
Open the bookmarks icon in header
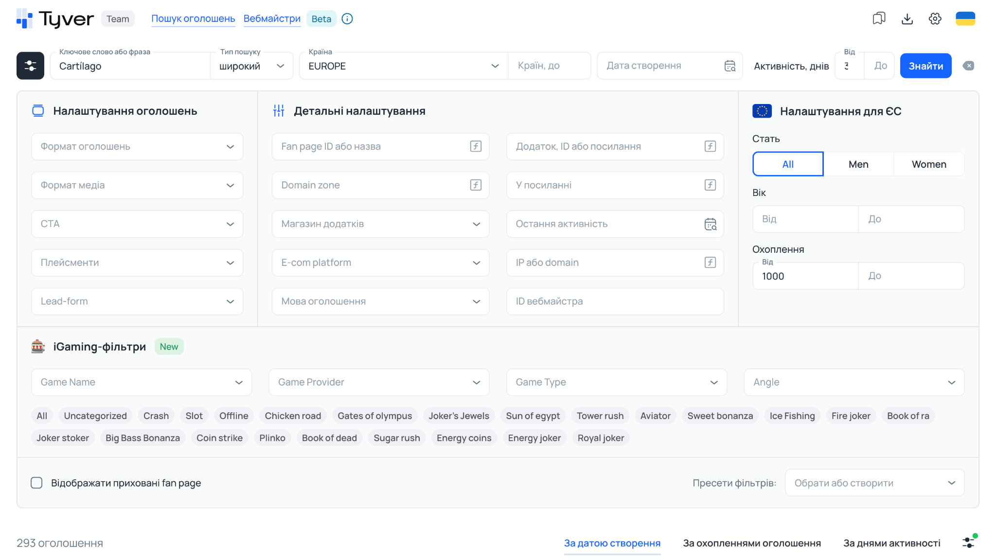coord(879,18)
